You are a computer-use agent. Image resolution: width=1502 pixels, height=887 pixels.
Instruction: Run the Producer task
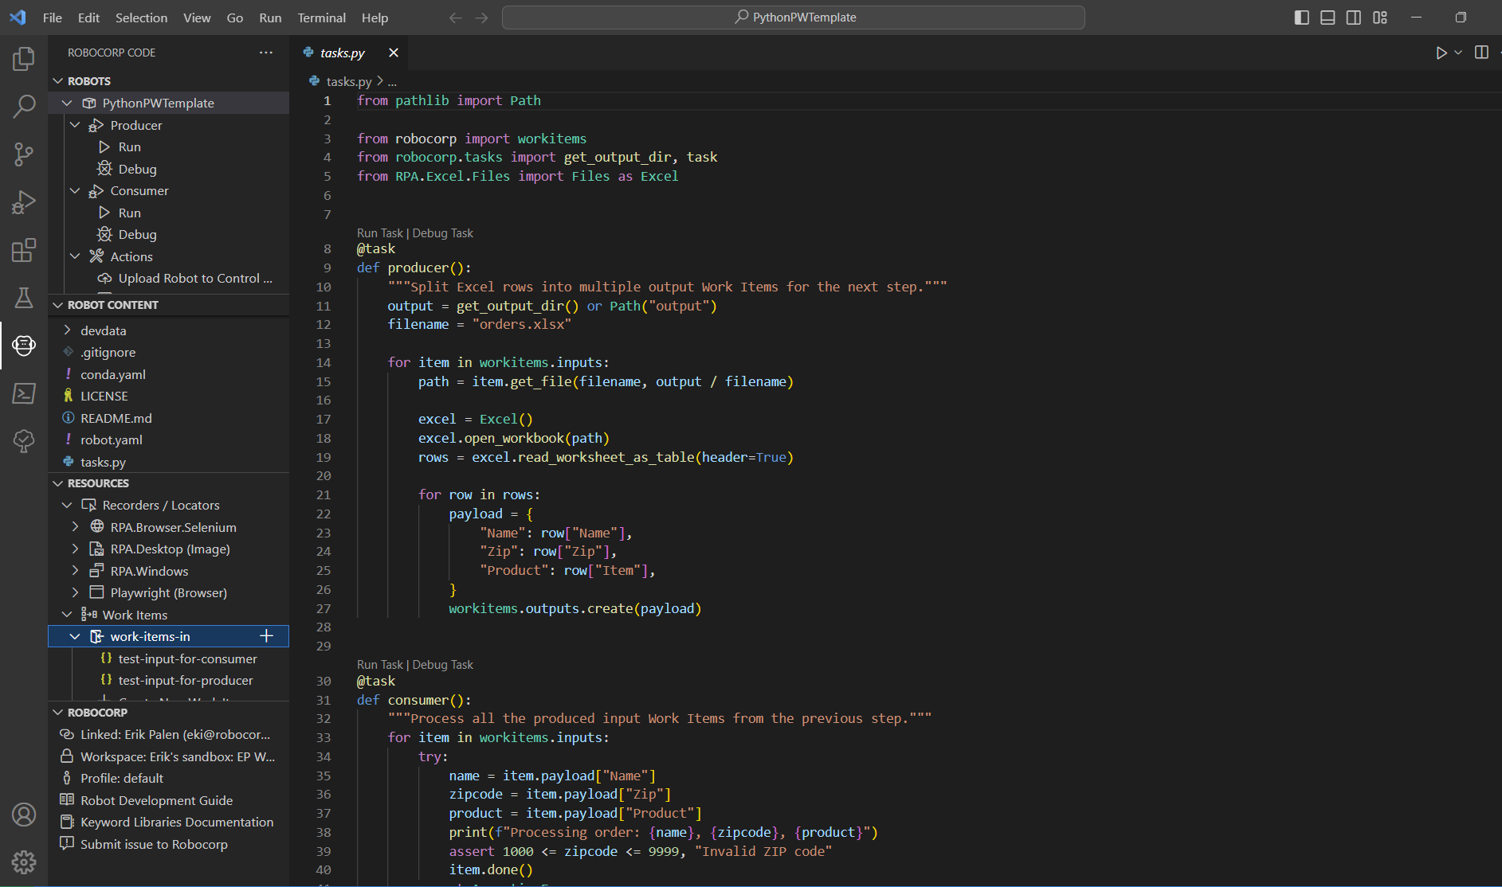coord(129,147)
